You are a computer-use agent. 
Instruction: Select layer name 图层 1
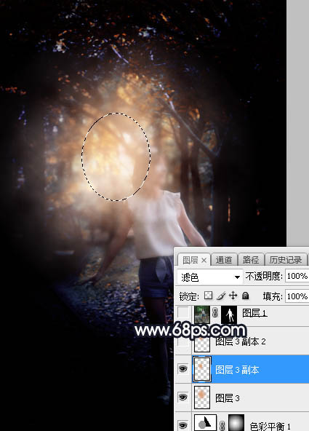tap(254, 313)
